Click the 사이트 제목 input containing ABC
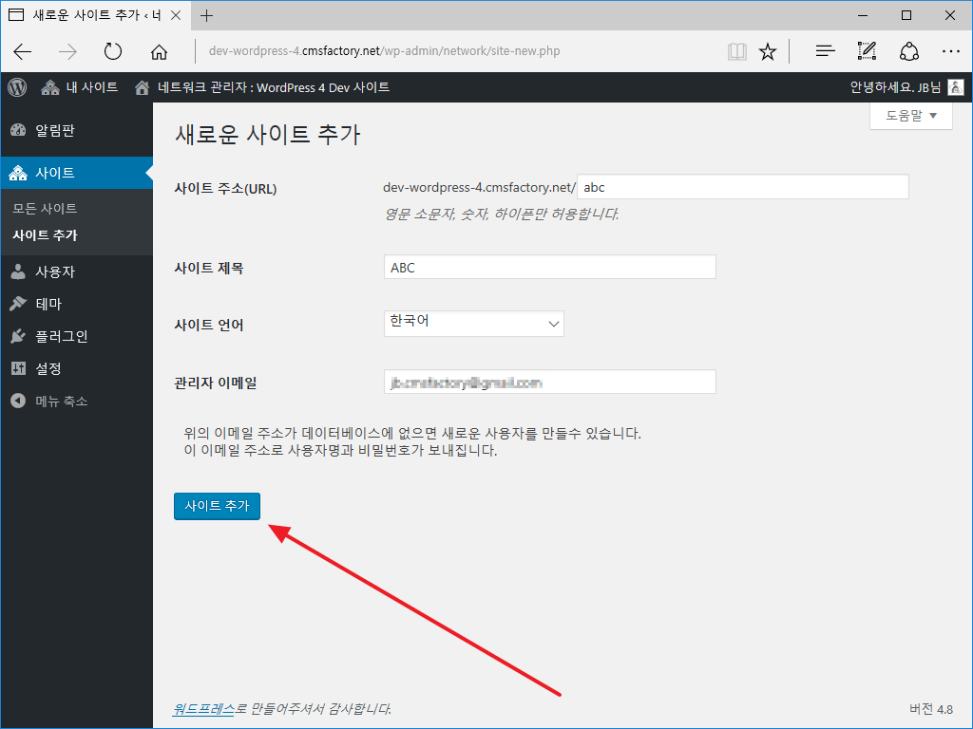Viewport: 973px width, 729px height. 550,267
